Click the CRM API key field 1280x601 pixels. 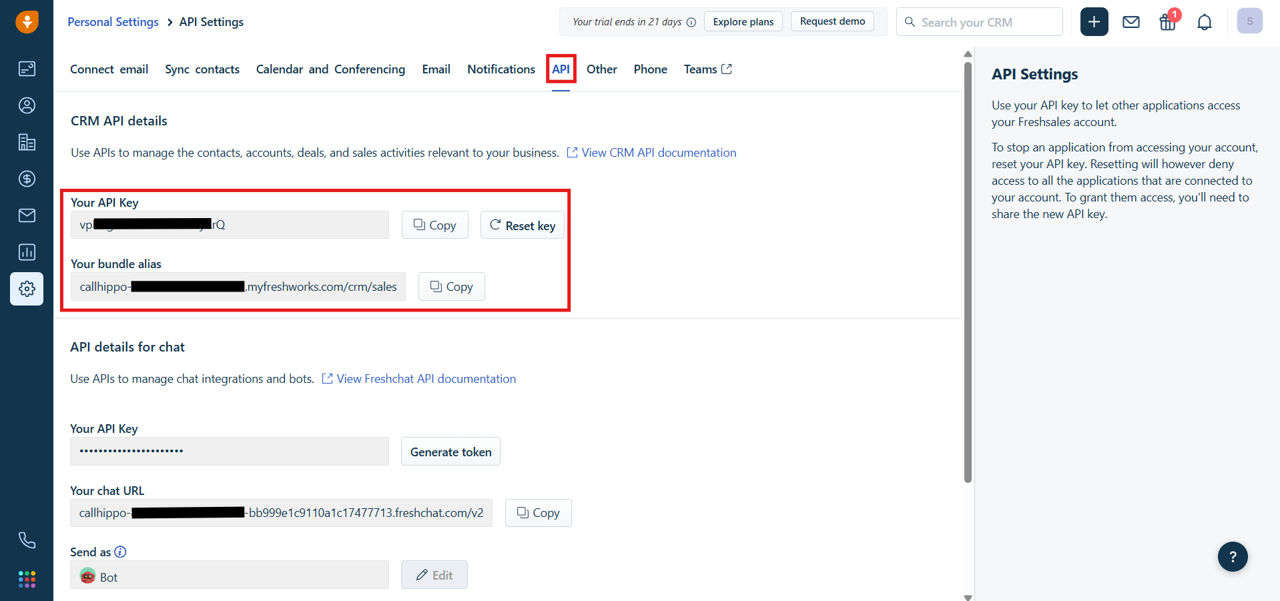[x=230, y=225]
